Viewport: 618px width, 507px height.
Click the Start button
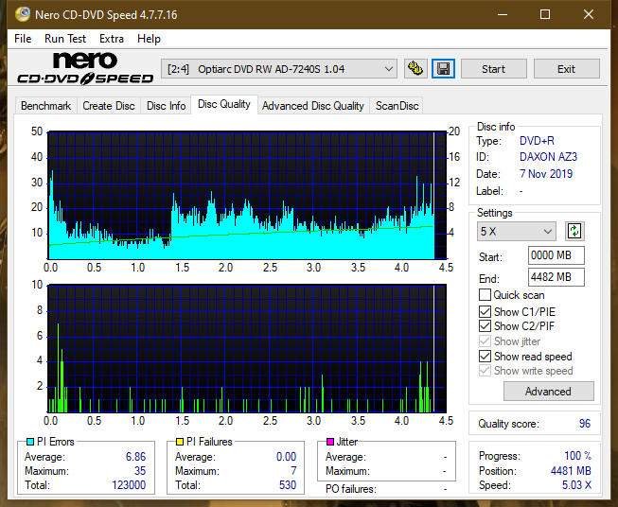[x=493, y=69]
